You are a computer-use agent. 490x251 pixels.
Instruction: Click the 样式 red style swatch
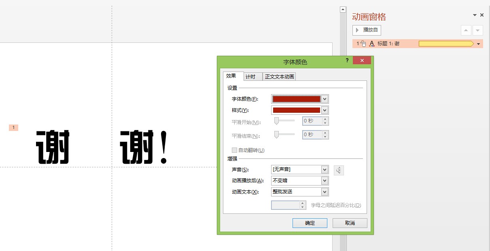297,110
